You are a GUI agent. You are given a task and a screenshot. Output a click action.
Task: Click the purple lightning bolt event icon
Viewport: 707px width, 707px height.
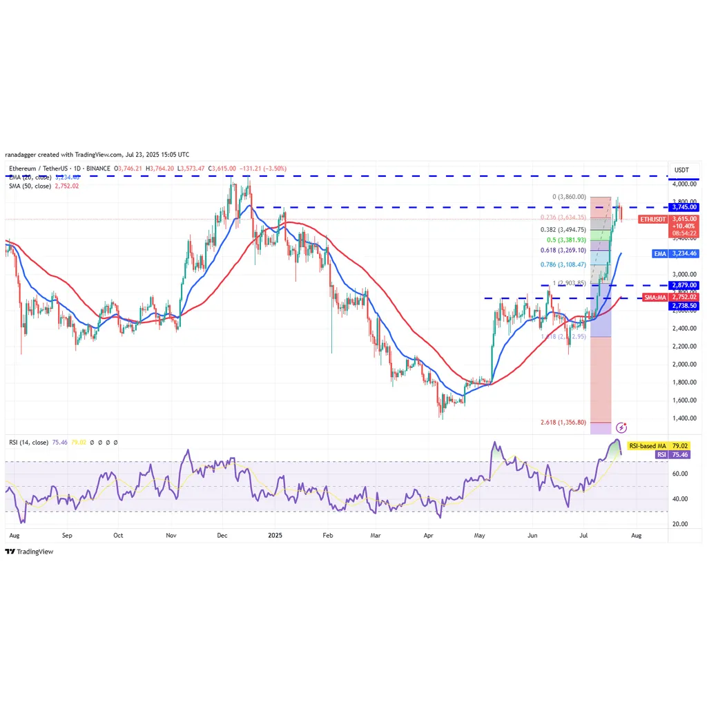tap(621, 427)
